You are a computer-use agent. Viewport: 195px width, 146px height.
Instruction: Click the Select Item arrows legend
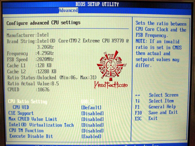(x=154, y=101)
